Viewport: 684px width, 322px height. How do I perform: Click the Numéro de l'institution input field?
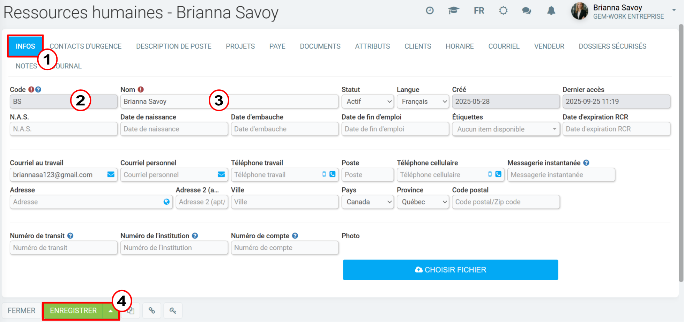(x=174, y=248)
